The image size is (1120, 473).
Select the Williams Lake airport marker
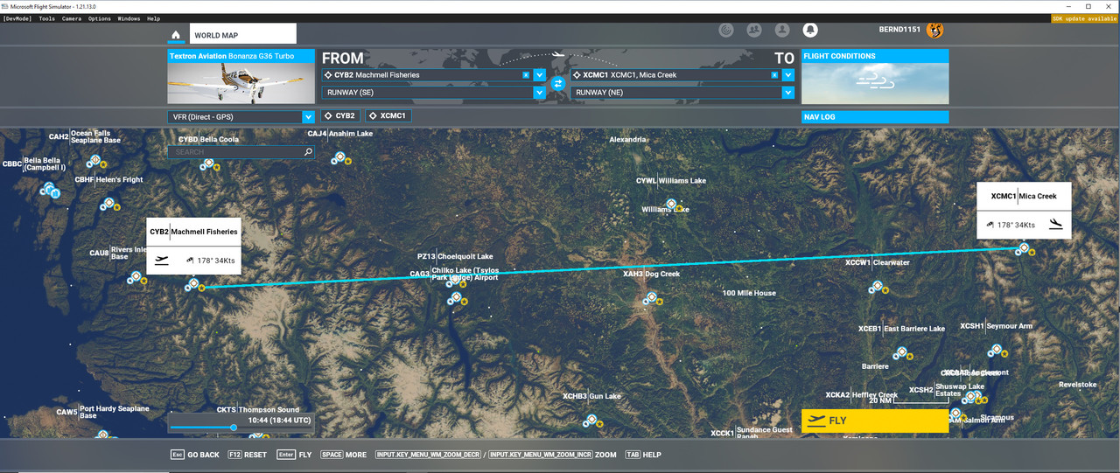[x=671, y=205]
